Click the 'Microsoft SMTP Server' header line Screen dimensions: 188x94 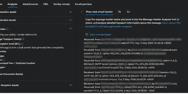coord(124,64)
